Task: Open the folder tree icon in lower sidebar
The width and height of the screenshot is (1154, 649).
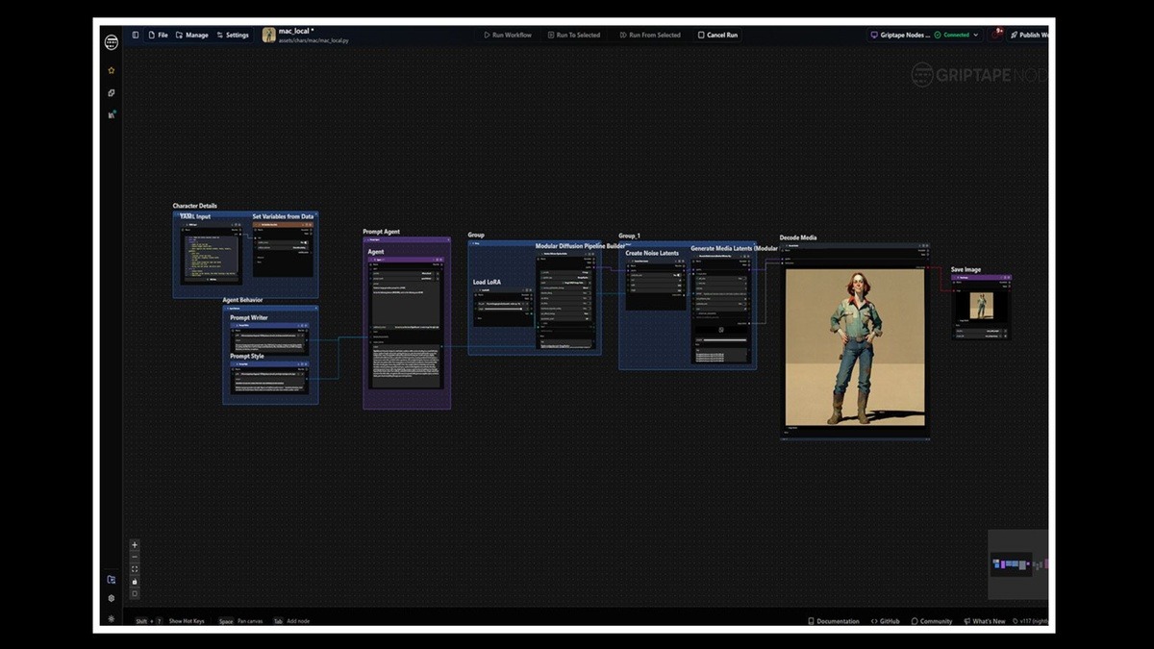Action: pos(112,580)
